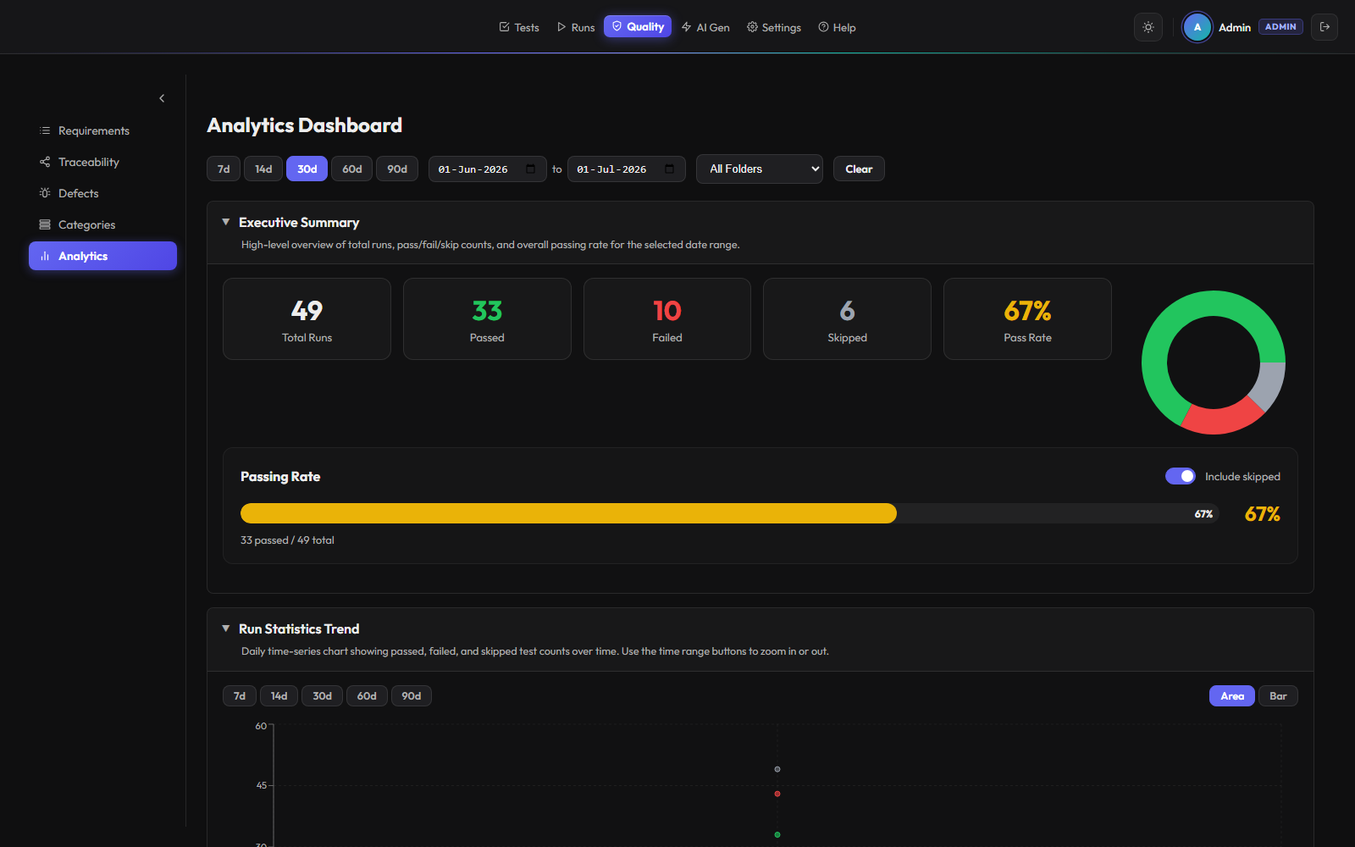1355x847 pixels.
Task: Zoom trend chart to 90d
Action: coord(412,696)
